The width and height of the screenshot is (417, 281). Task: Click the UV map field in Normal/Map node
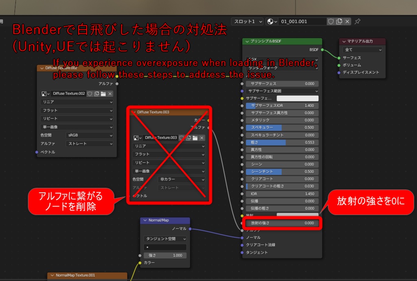click(165, 247)
